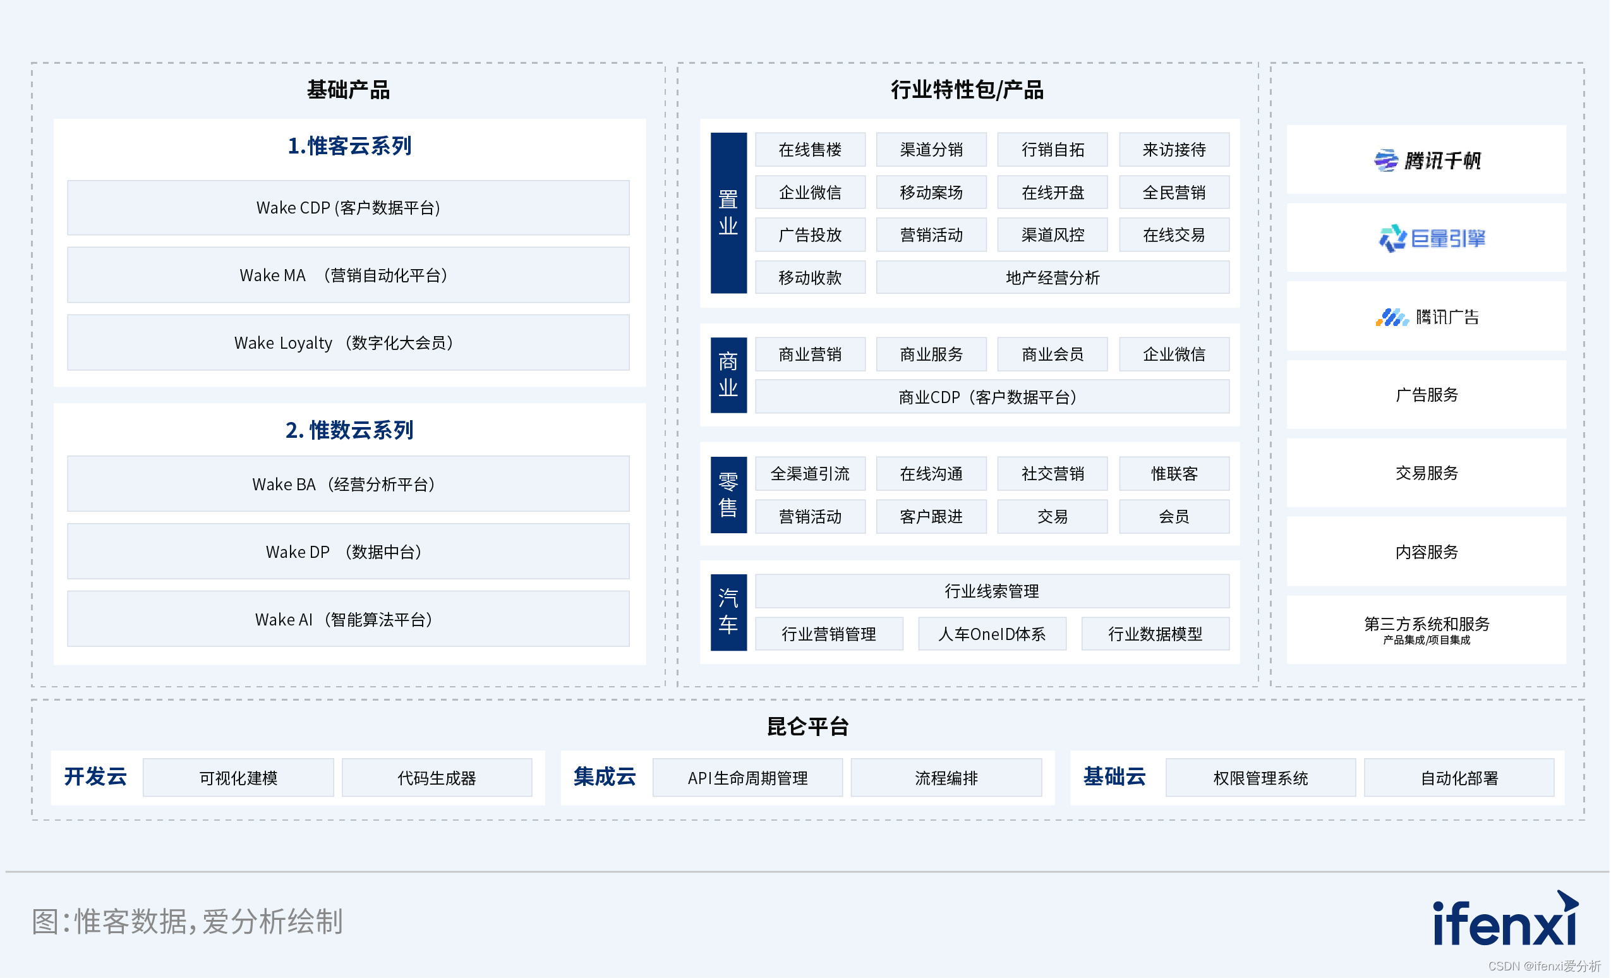Click the 巨量引擎 logo card
Viewport: 1611px width, 978px height.
point(1427,238)
